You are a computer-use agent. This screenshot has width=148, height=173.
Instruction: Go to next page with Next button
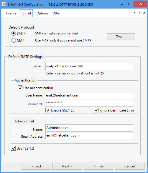pos(67,166)
